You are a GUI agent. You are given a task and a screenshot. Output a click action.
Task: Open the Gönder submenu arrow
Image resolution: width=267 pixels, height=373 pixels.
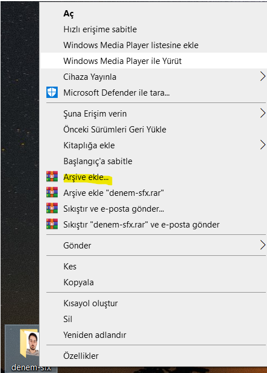(262, 245)
